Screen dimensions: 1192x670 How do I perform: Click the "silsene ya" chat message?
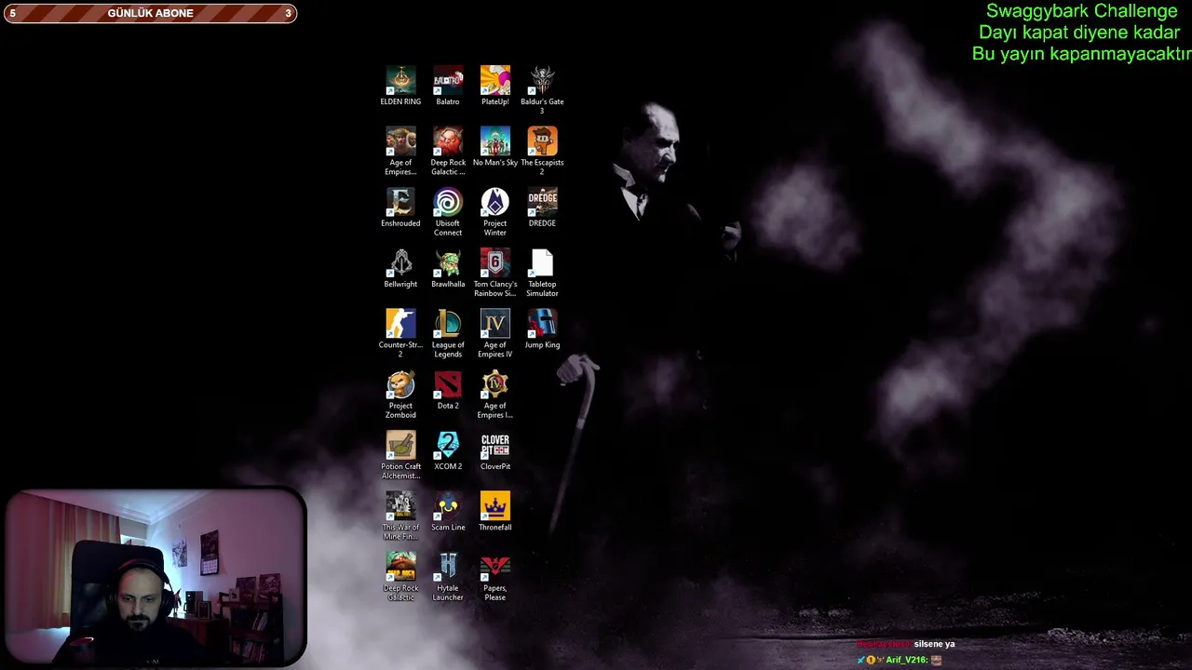[934, 644]
